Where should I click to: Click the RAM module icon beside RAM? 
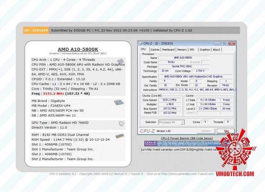coord(120,136)
